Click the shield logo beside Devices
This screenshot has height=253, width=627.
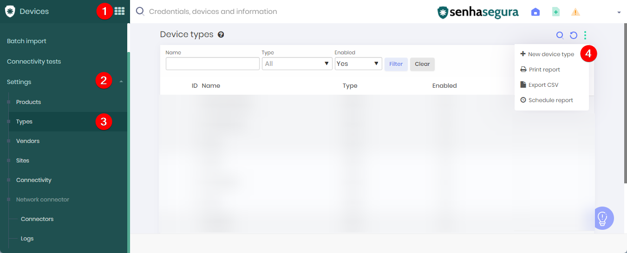[10, 11]
